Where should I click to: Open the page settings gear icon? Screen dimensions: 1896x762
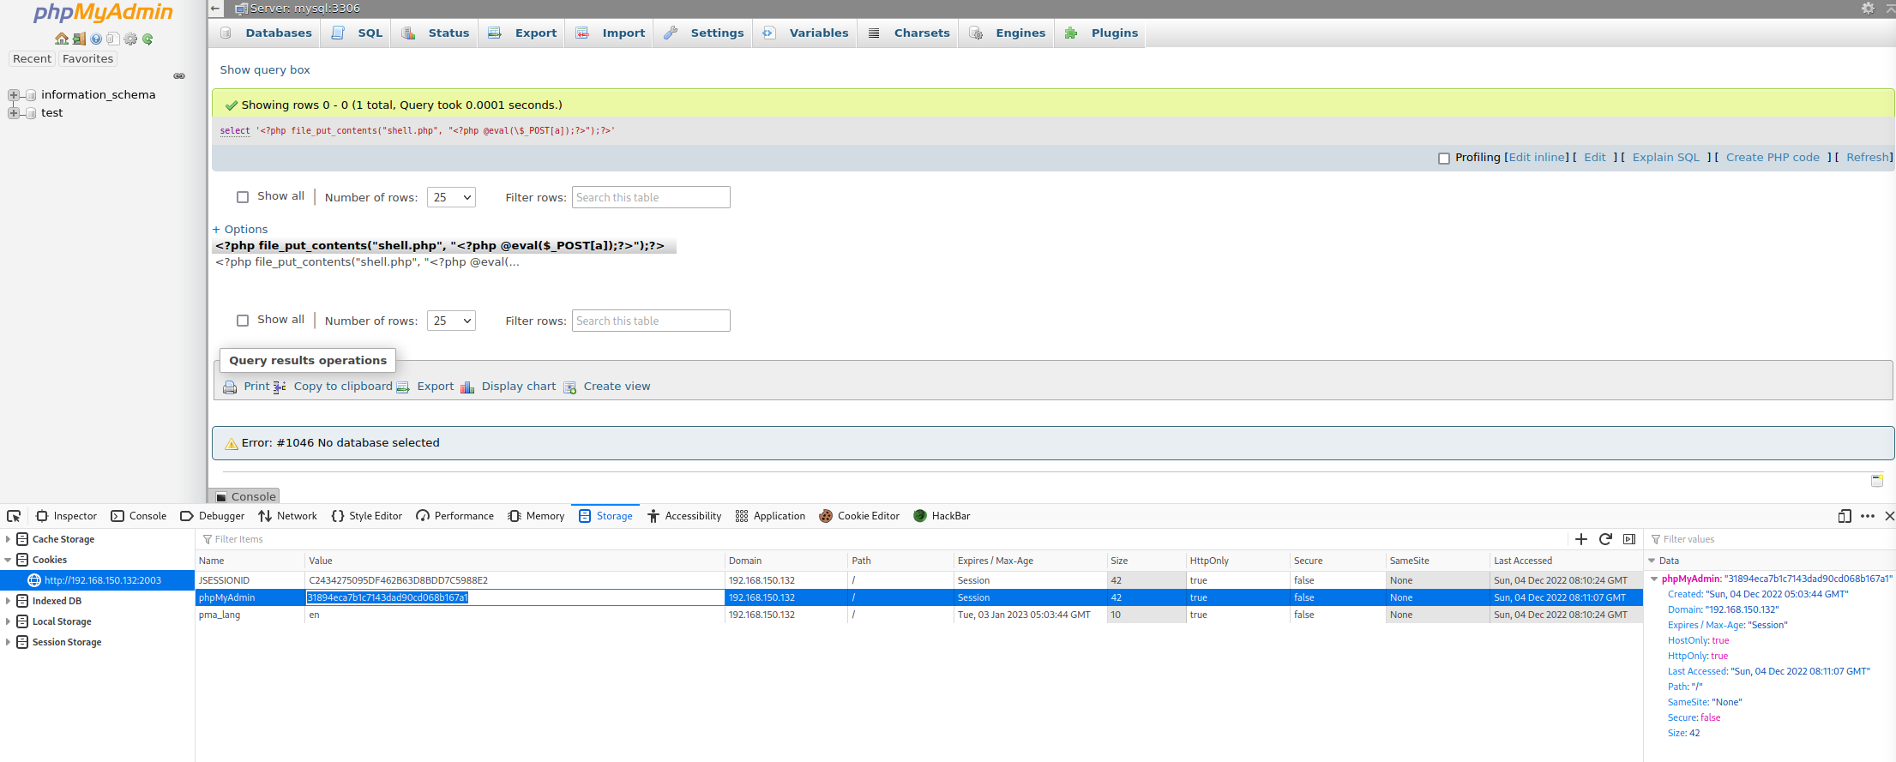click(1868, 8)
